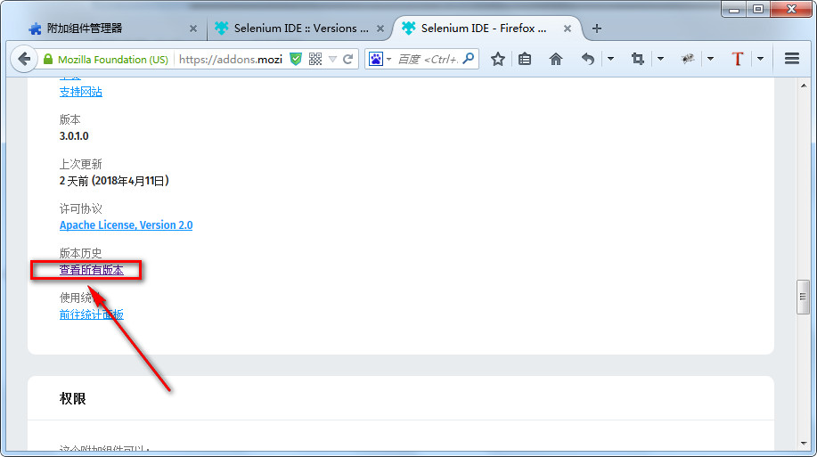Expand dropdown next to the crop icon
The height and width of the screenshot is (457, 817).
pyautogui.click(x=660, y=59)
